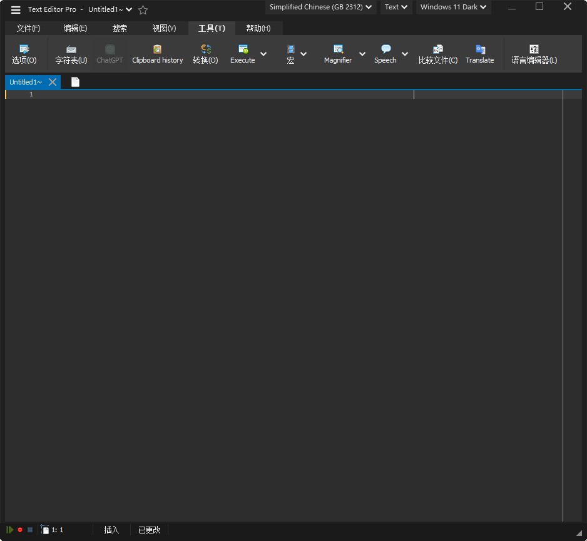Expand the Untitled1~ title dropdown
The image size is (587, 541).
[x=129, y=9]
